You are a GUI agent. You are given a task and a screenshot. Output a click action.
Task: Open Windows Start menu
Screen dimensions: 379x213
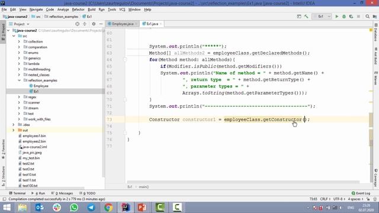(7, 208)
